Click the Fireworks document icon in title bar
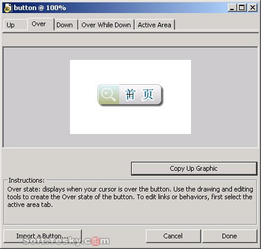 point(8,8)
